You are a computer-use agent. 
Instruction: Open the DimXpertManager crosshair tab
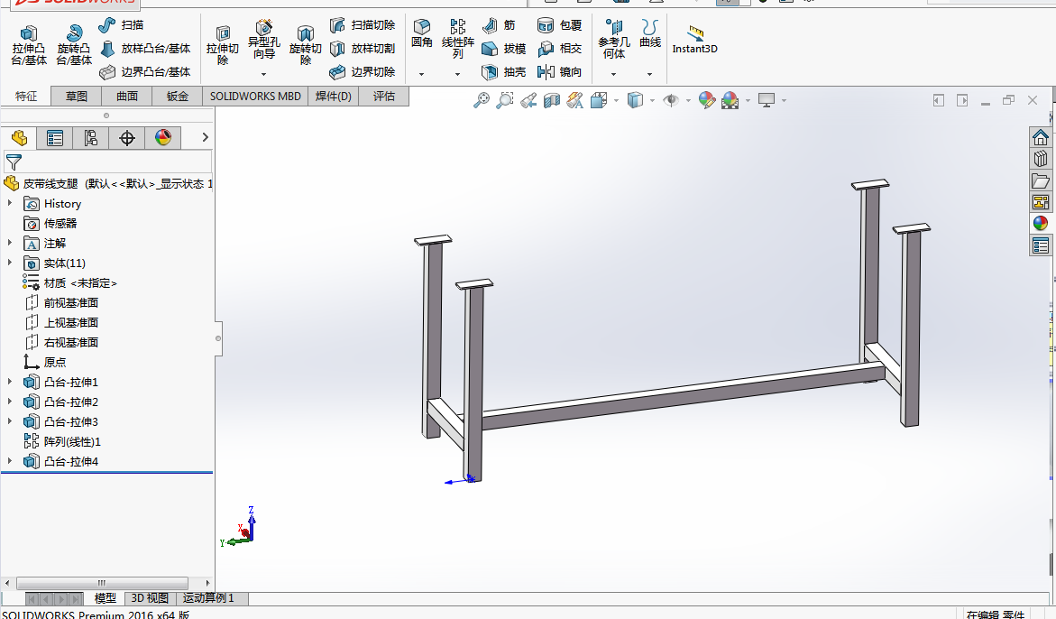(126, 138)
